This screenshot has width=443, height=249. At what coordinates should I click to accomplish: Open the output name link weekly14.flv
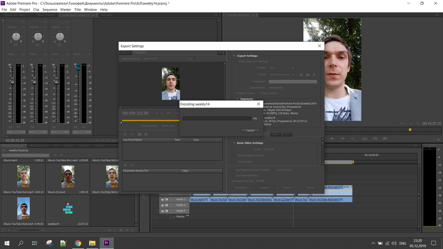(276, 87)
